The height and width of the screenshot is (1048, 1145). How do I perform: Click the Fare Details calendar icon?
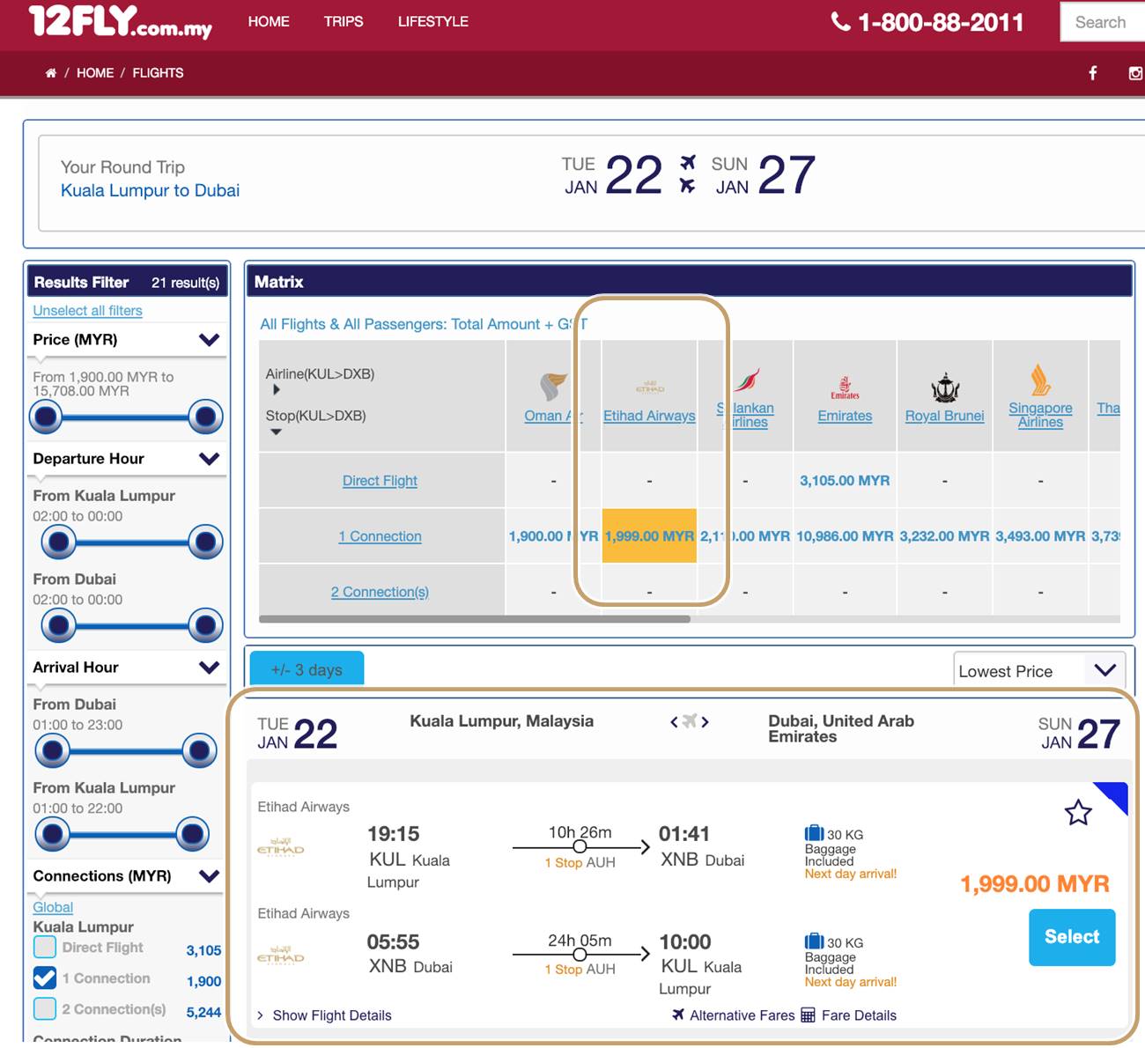pyautogui.click(x=808, y=1015)
